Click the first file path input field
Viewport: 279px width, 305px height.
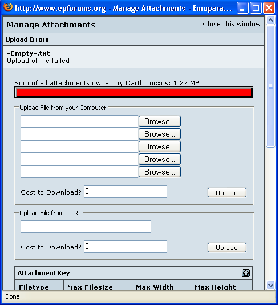click(x=79, y=121)
